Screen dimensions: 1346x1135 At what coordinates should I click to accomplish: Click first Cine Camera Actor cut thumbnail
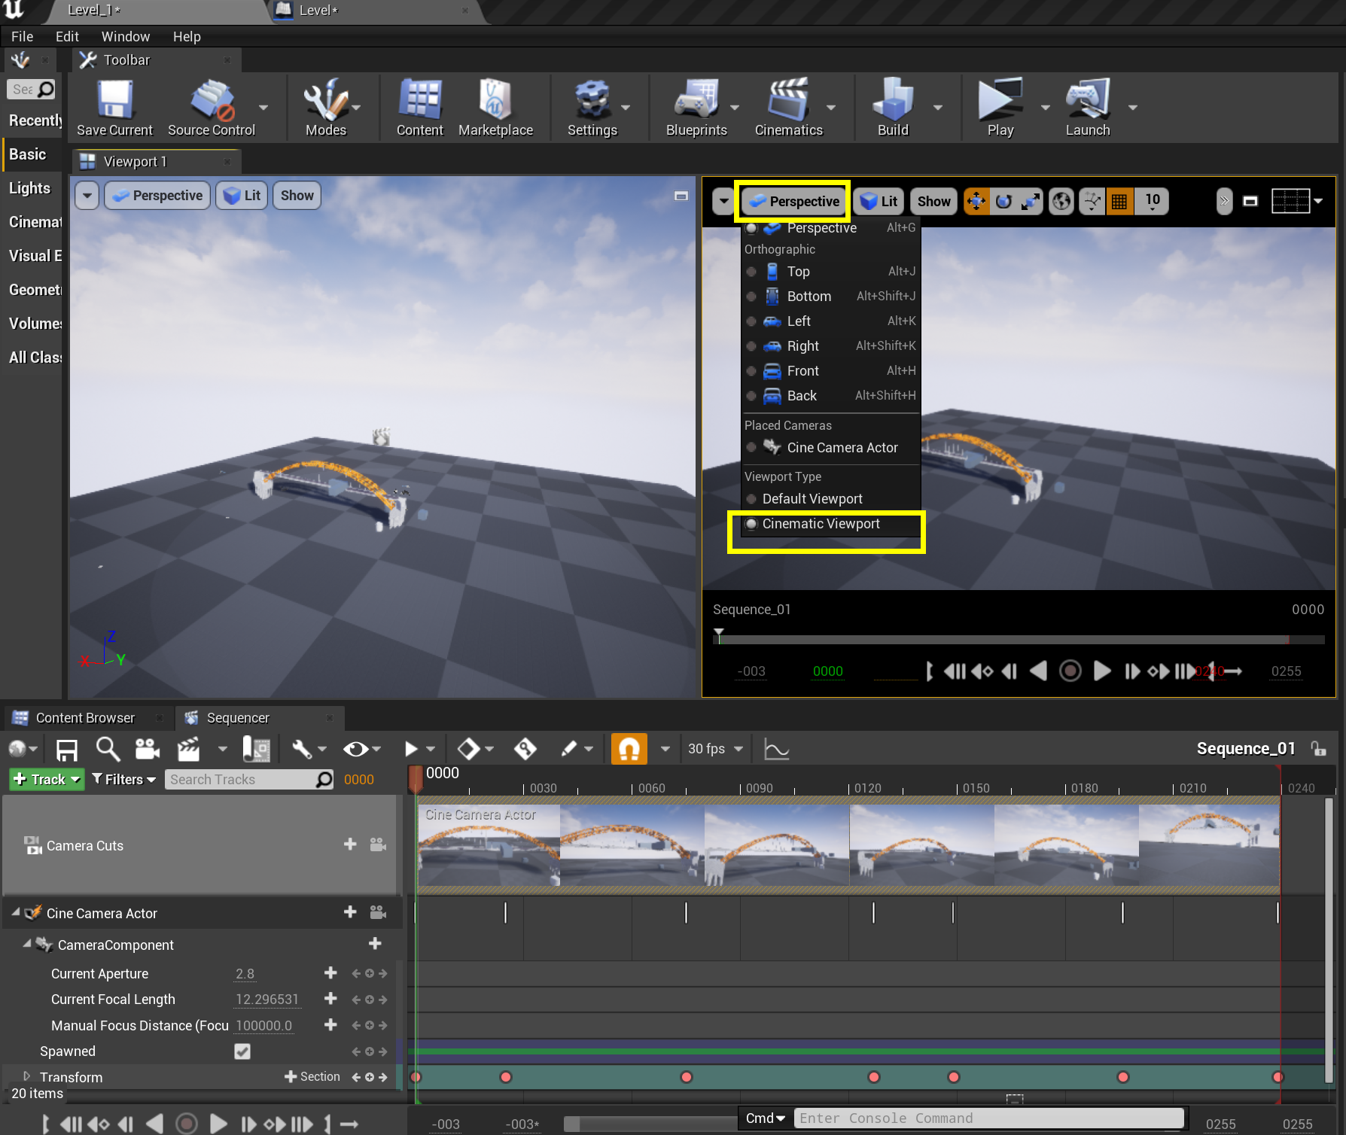489,845
